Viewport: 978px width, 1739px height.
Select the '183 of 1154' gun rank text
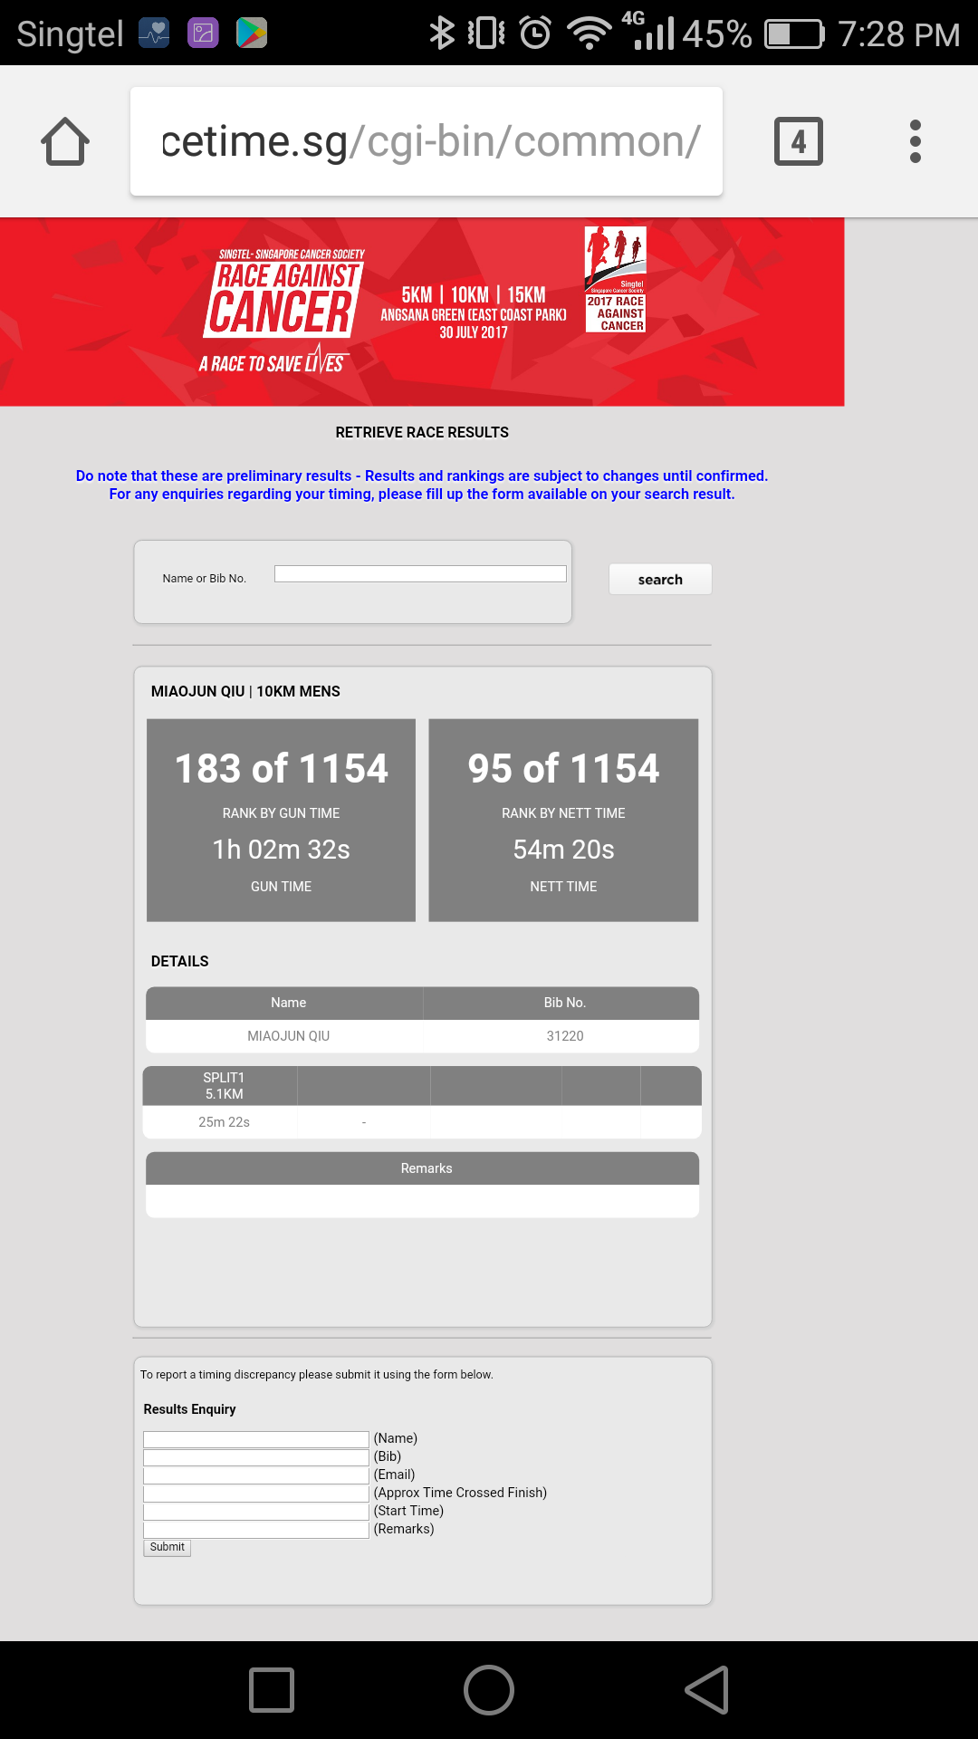pos(282,769)
